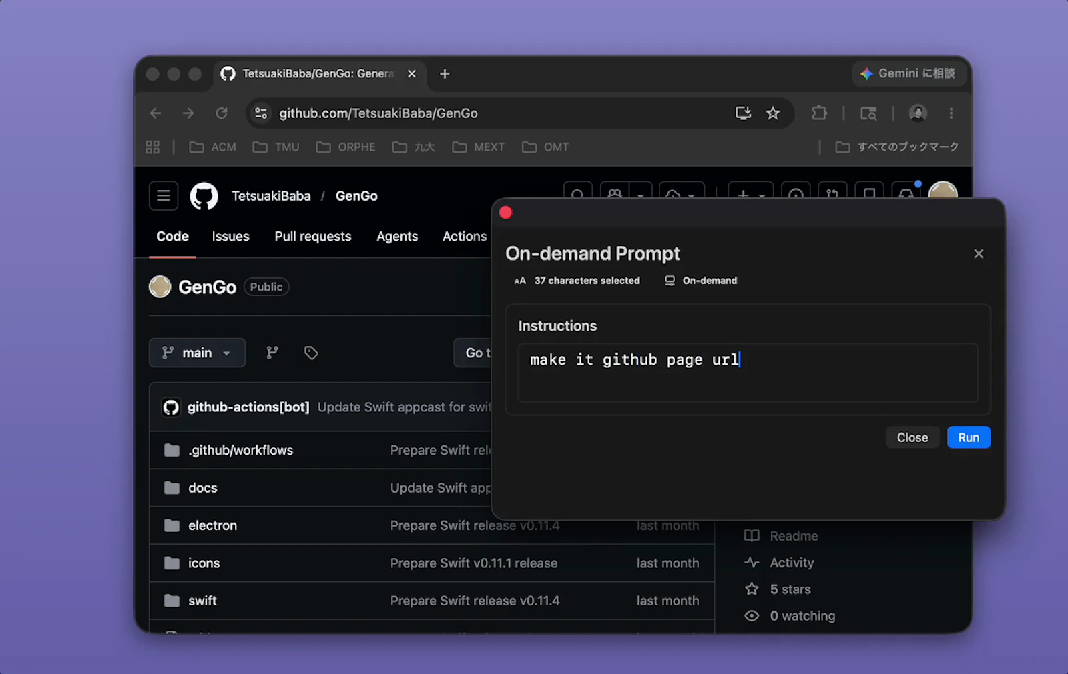The image size is (1068, 674).
Task: Expand the main branch selector
Action: tap(197, 353)
